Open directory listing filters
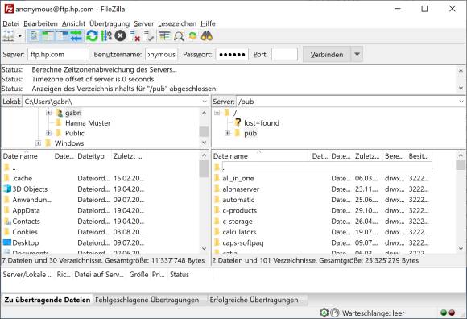The image size is (467, 319). click(x=164, y=36)
